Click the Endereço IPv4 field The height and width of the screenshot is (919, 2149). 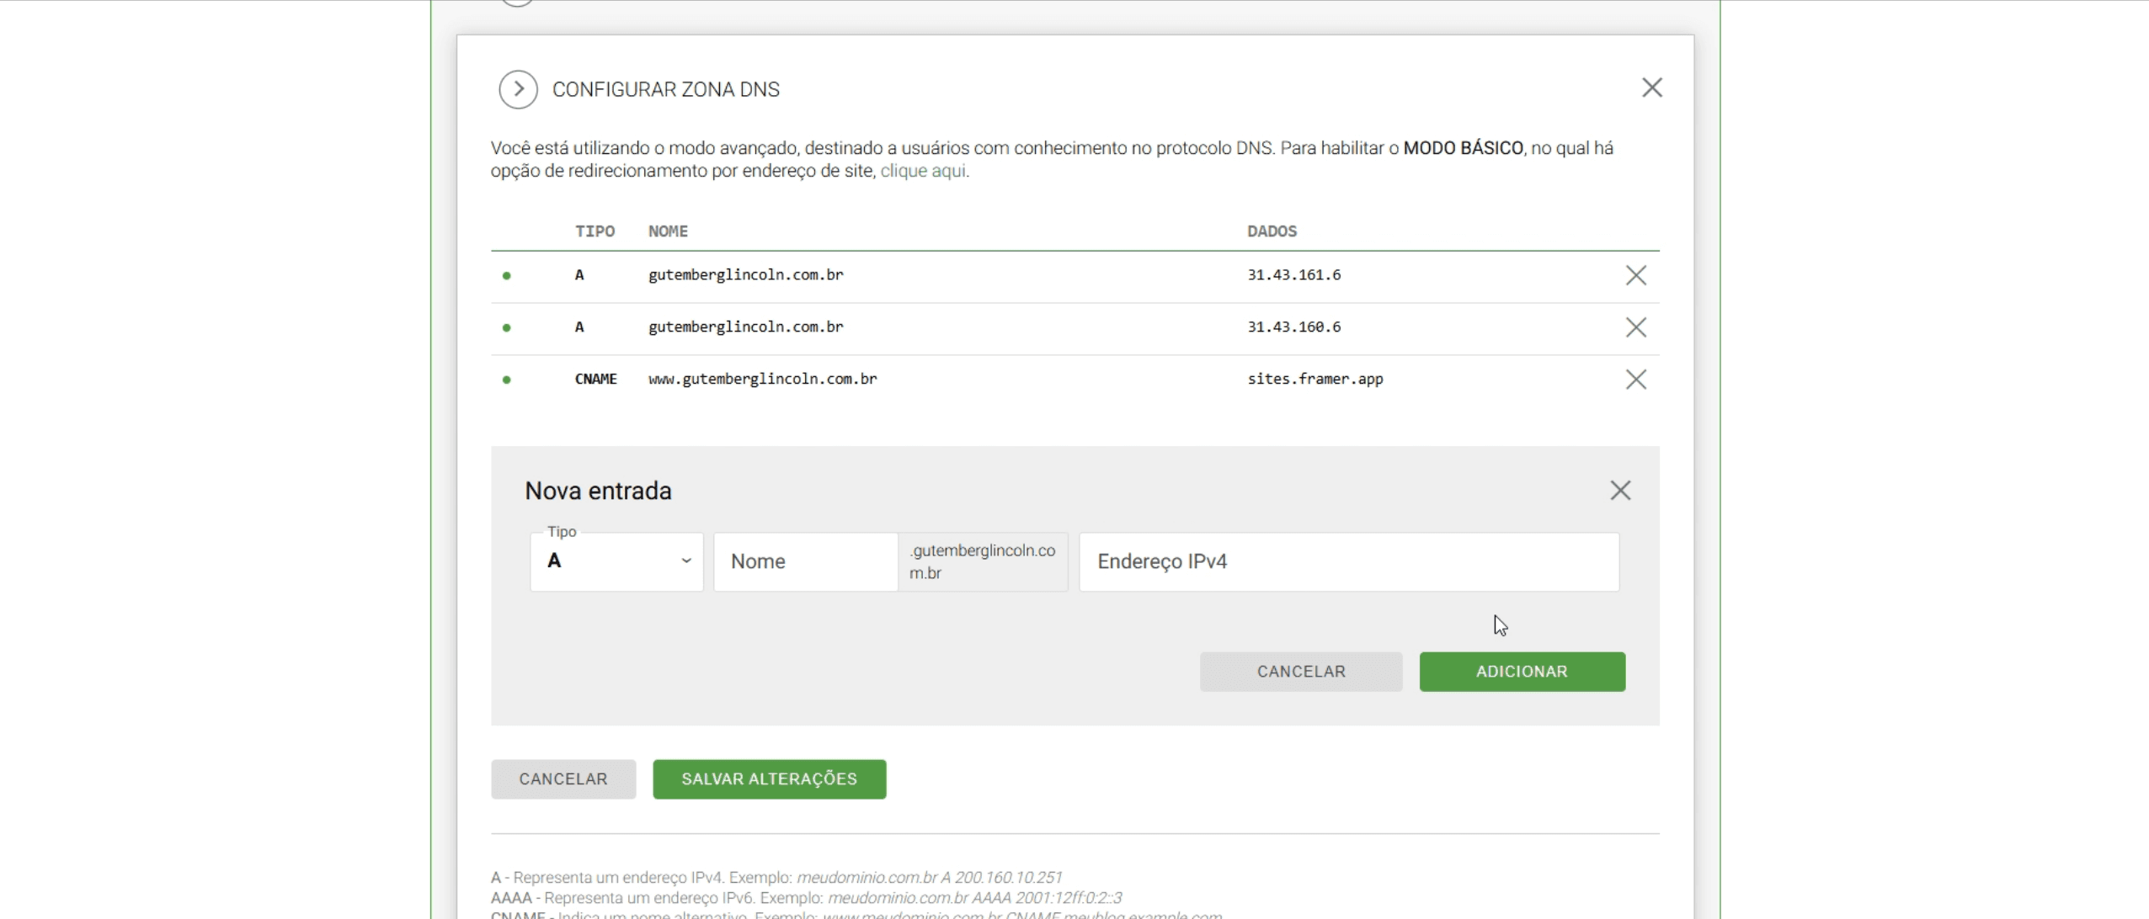click(1348, 561)
